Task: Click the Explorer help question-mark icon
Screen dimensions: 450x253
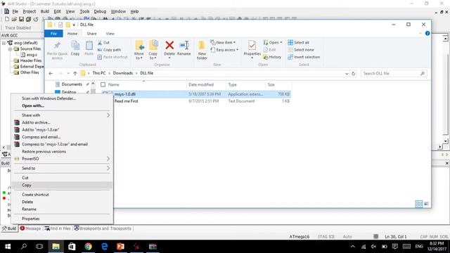Action: [427, 33]
